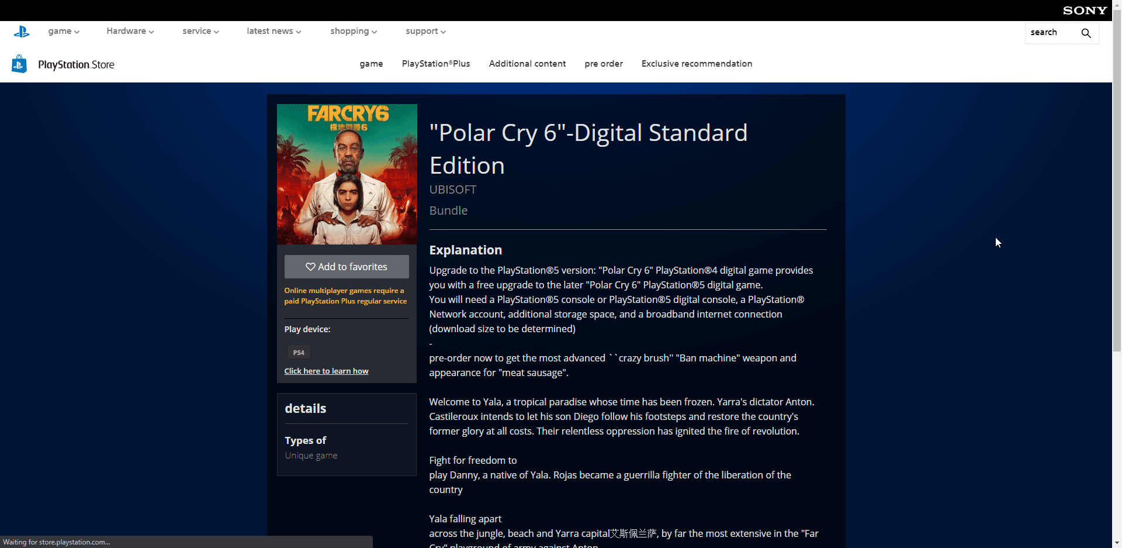Click the search magnifying glass icon
The image size is (1122, 548).
click(1086, 33)
